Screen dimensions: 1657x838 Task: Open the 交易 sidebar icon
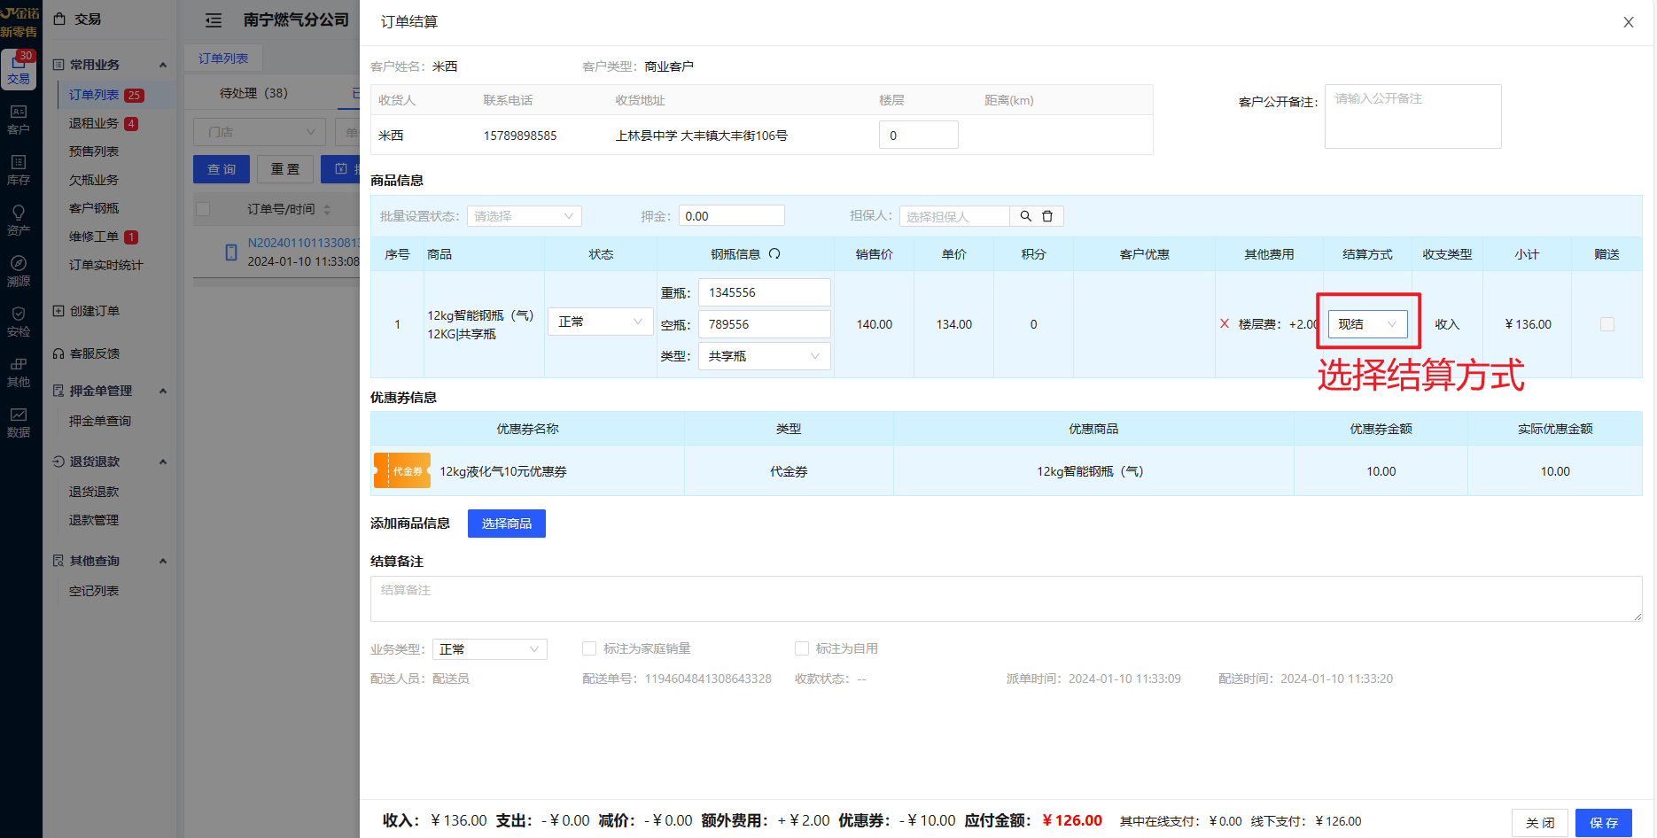point(19,69)
